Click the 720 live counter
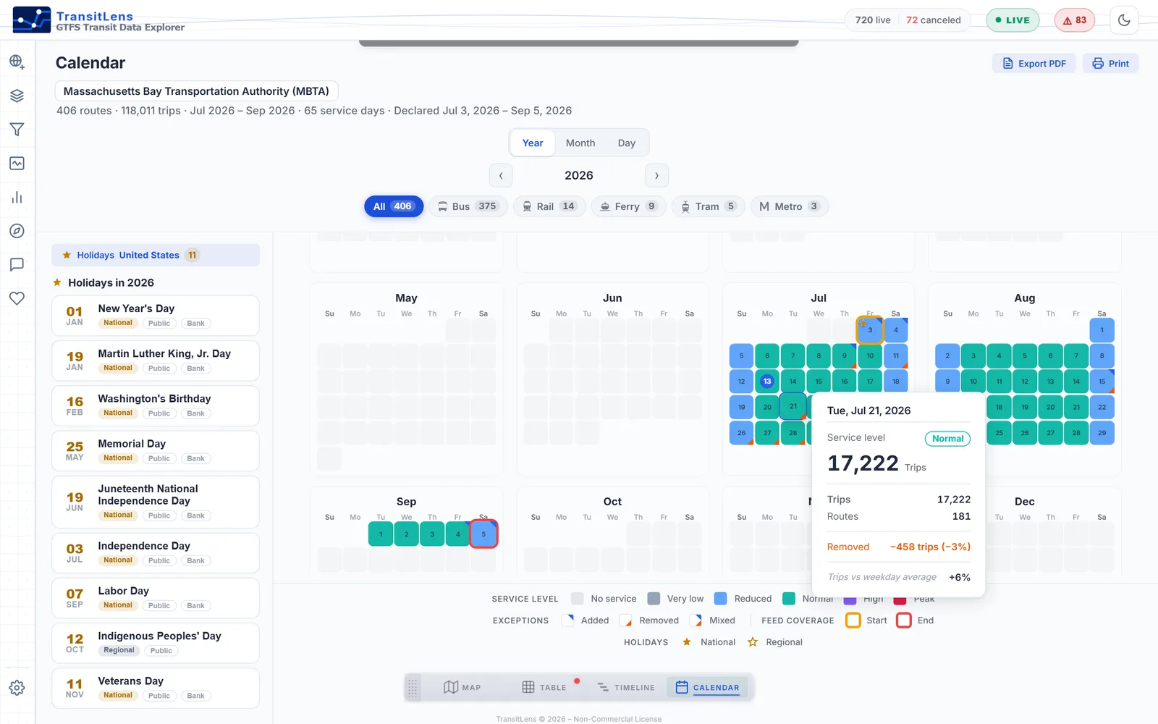The width and height of the screenshot is (1158, 724). pyautogui.click(x=873, y=20)
